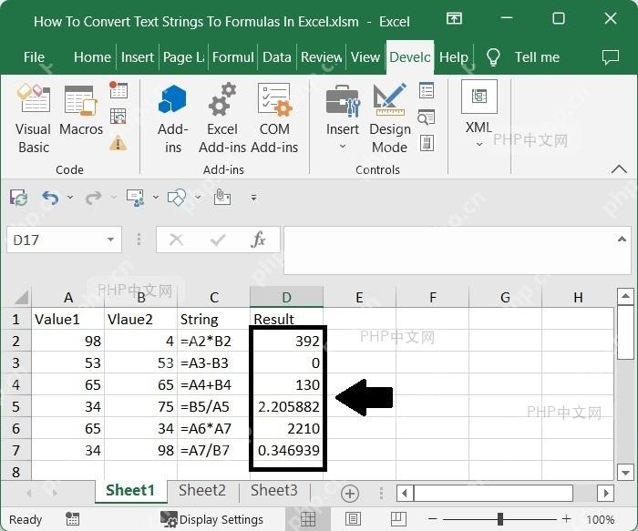Select cell D5 containing 2.205882

[287, 406]
